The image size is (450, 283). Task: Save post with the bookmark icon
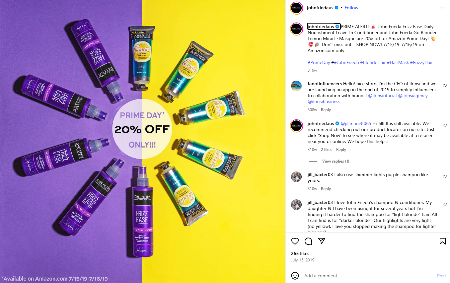pos(442,241)
